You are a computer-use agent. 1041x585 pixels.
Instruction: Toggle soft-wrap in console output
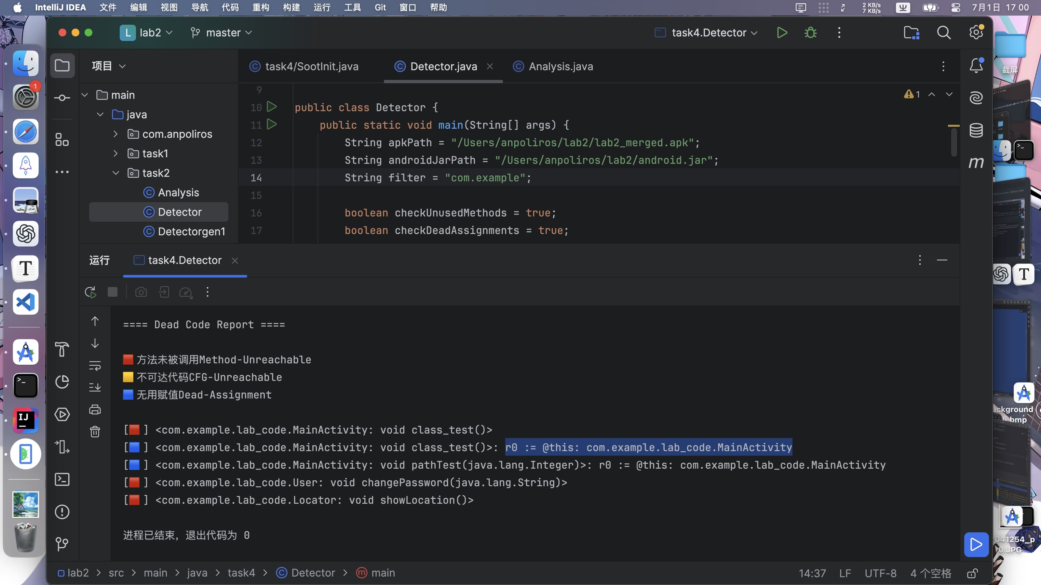[x=95, y=366]
